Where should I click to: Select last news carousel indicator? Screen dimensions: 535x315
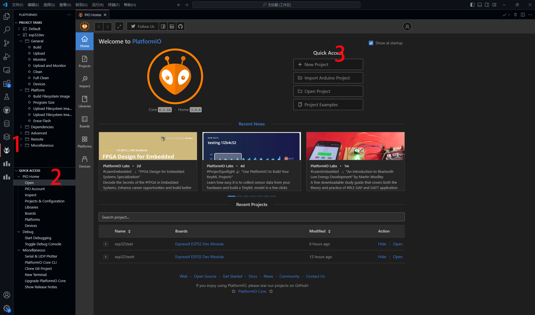point(273,196)
